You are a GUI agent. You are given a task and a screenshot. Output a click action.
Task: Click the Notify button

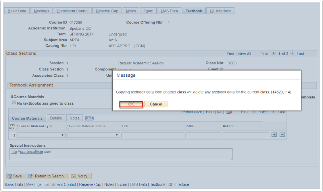click(81, 176)
